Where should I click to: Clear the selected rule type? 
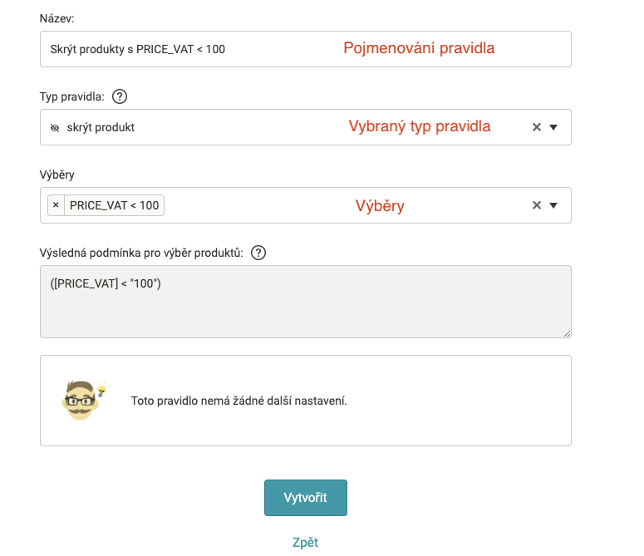point(537,127)
